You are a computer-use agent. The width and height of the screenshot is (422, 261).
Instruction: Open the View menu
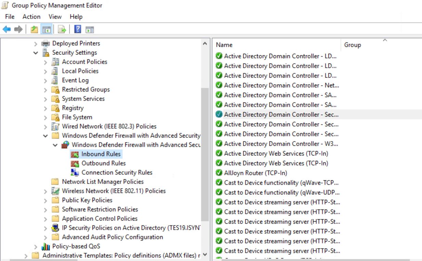click(x=55, y=16)
